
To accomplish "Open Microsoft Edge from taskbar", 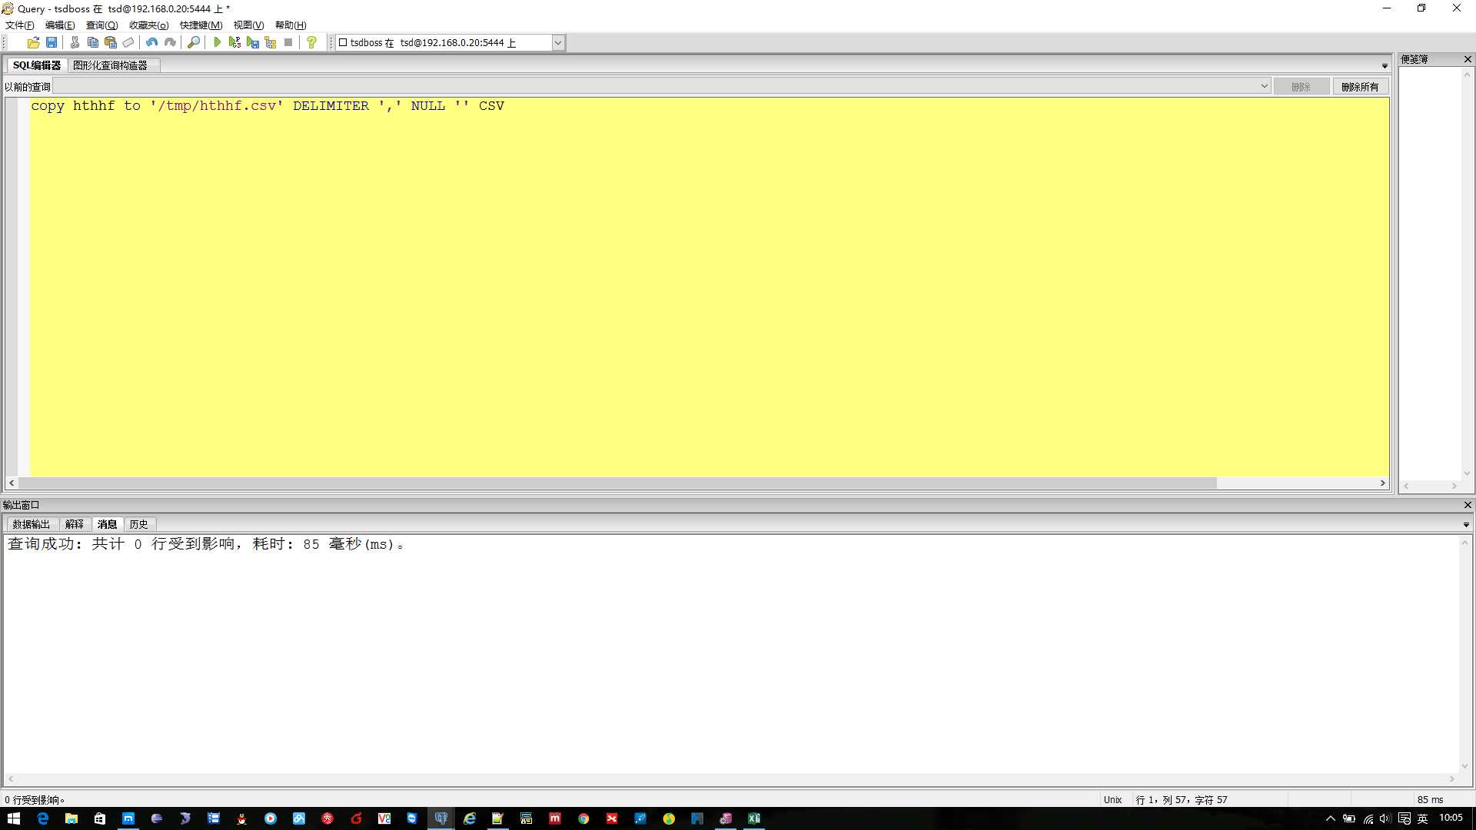I will (x=42, y=818).
